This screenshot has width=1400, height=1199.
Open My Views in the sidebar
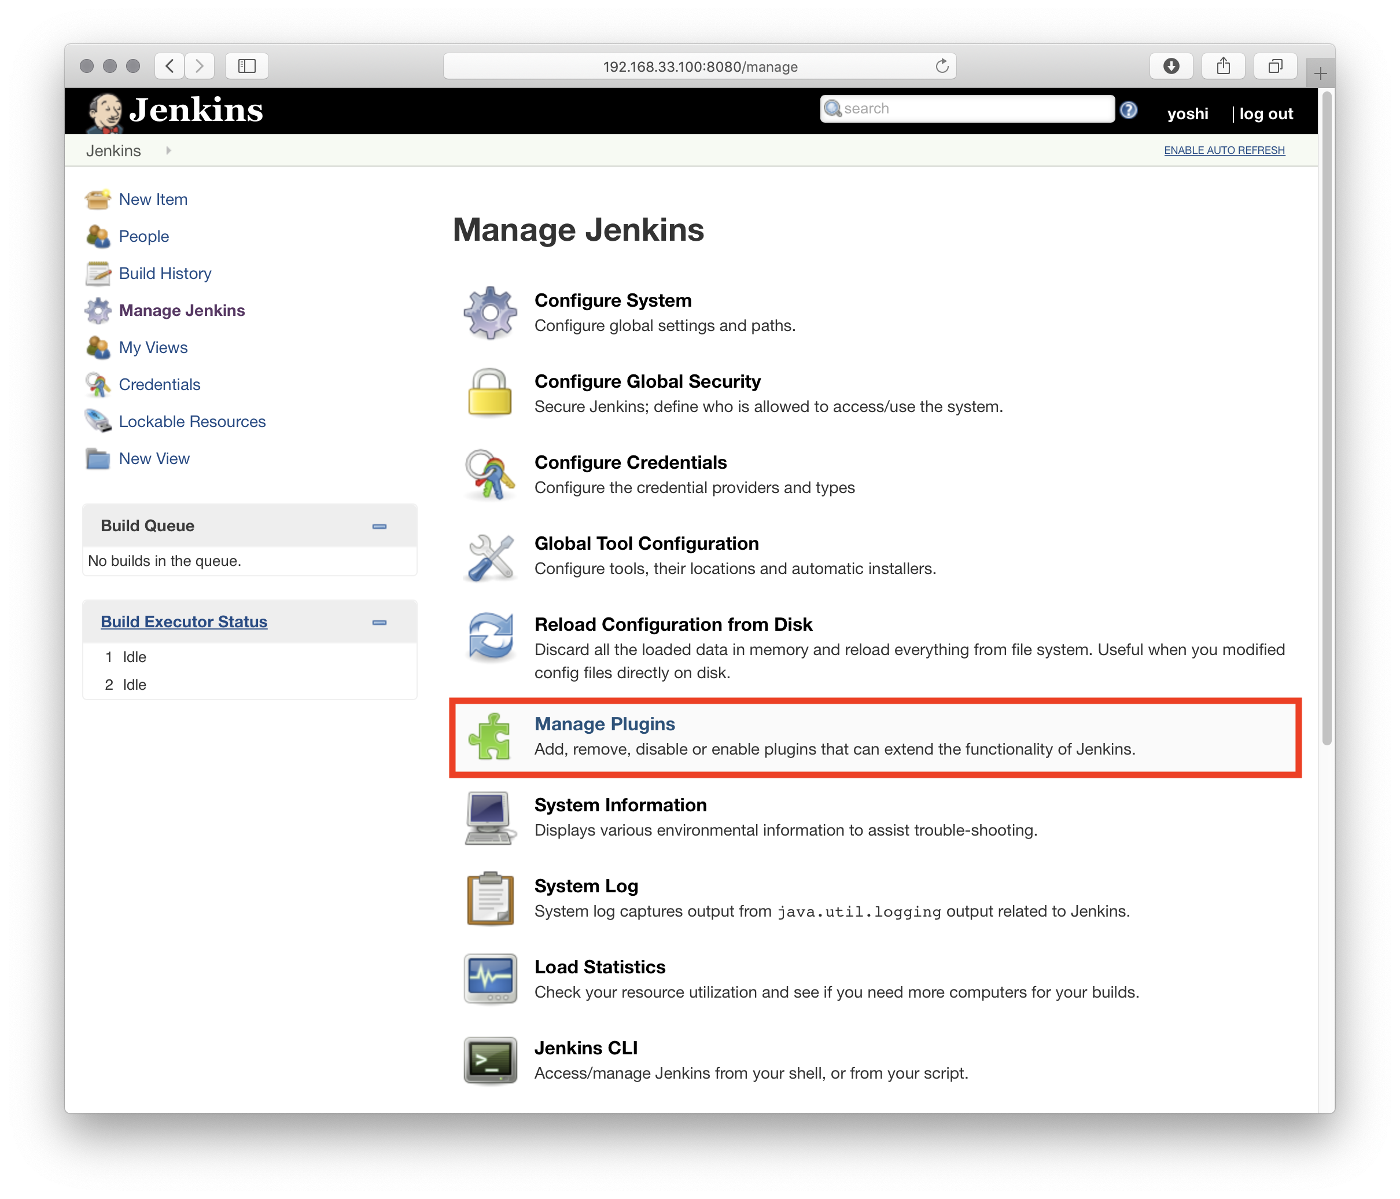[x=153, y=347]
